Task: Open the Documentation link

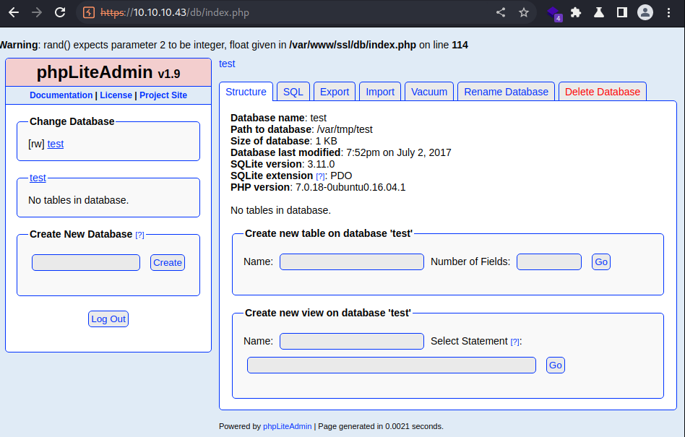Action: [61, 95]
